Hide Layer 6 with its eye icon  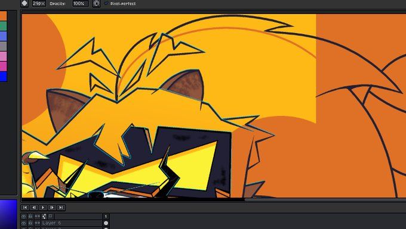pyautogui.click(x=24, y=223)
